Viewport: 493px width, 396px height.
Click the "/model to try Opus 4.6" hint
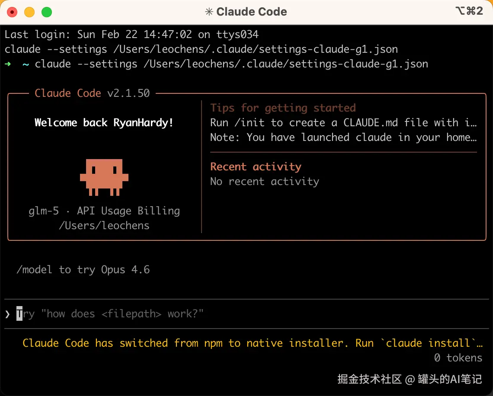point(83,270)
